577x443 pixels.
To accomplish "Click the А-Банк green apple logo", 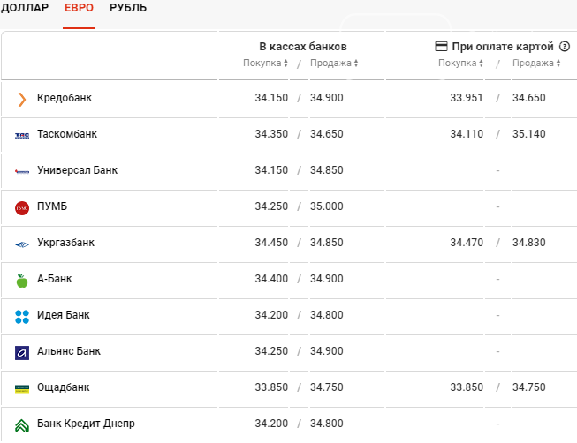I will click(22, 280).
